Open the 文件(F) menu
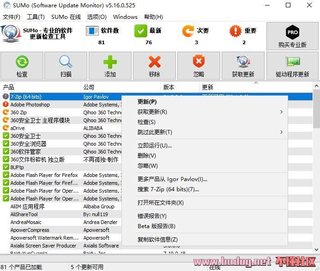Screen dimensions: 320x271 12,17
